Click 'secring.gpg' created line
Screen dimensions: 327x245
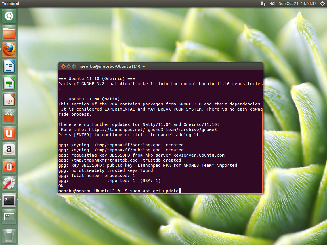[x=121, y=145]
